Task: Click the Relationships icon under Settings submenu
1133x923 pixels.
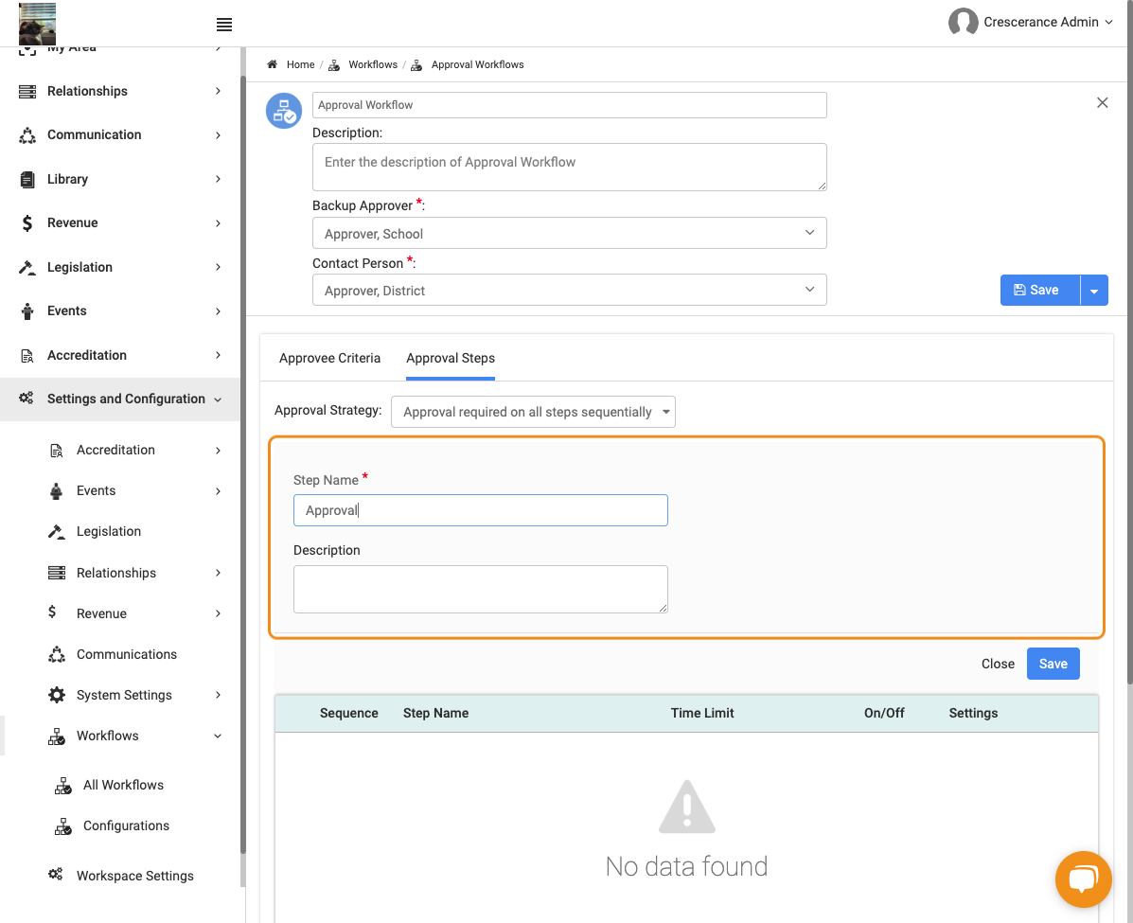Action: [x=57, y=573]
